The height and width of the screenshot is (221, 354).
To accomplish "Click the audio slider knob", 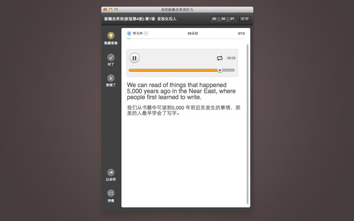I will 219,70.
